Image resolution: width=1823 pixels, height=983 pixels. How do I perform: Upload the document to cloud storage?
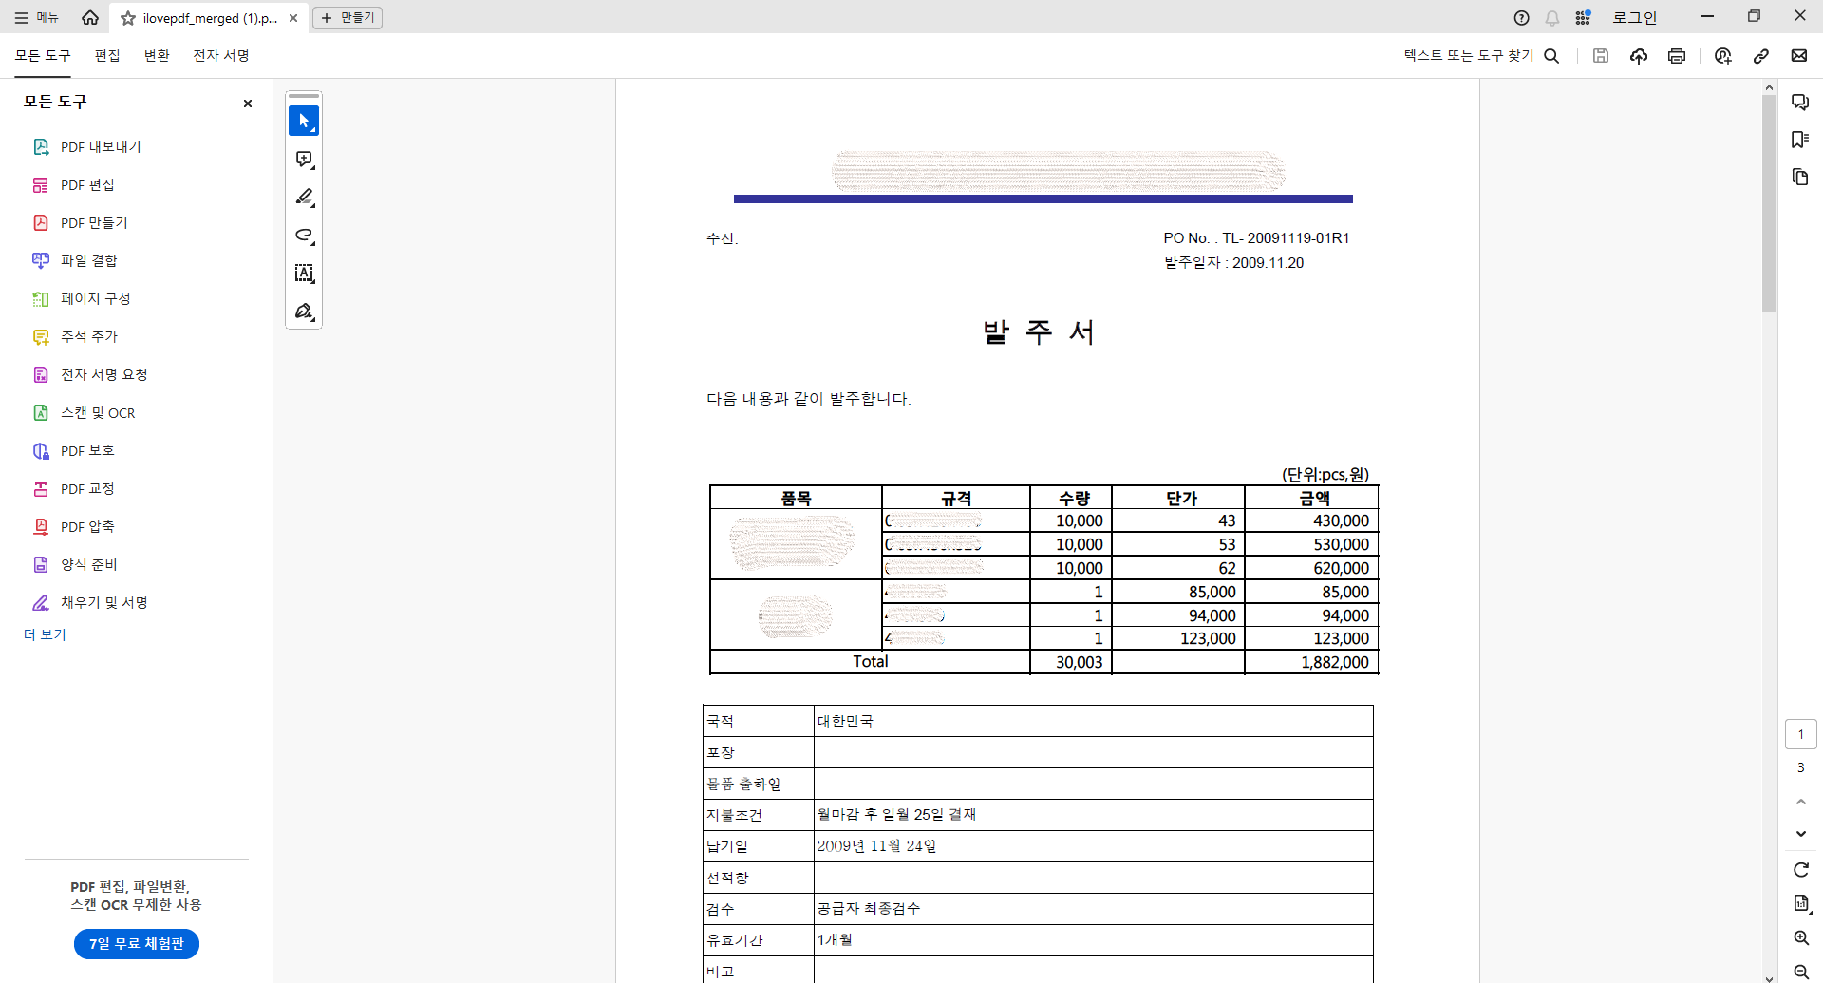click(x=1638, y=56)
